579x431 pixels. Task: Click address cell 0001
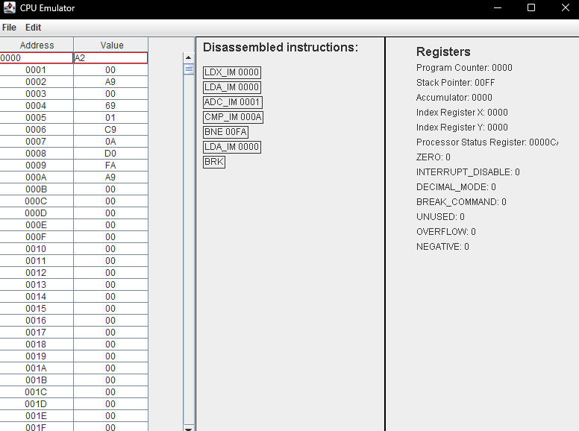tap(36, 70)
